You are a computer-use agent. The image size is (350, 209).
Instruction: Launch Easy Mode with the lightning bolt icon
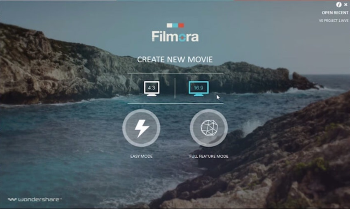pos(141,128)
